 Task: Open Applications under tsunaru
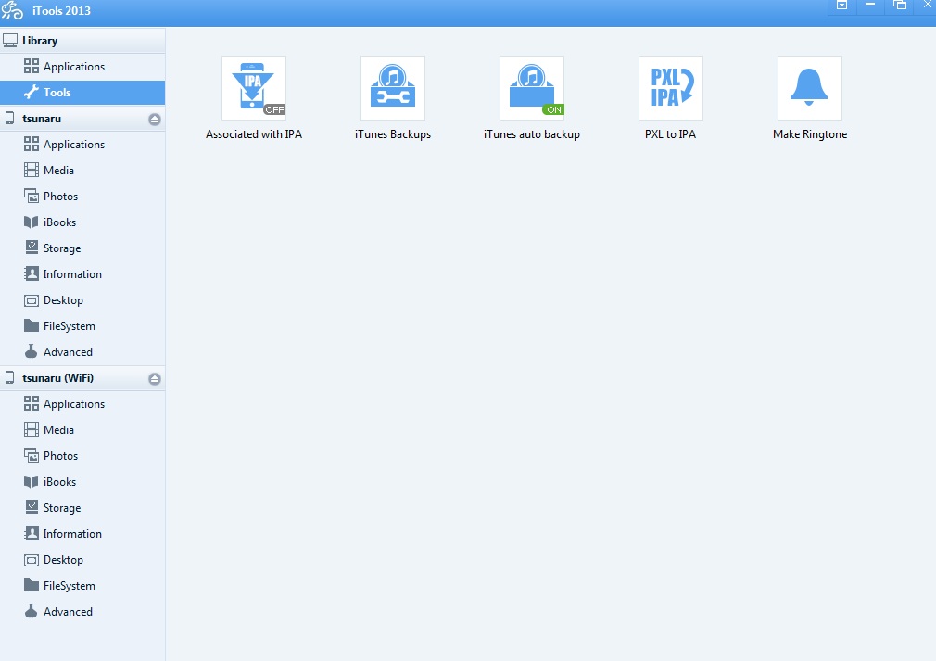(82, 145)
